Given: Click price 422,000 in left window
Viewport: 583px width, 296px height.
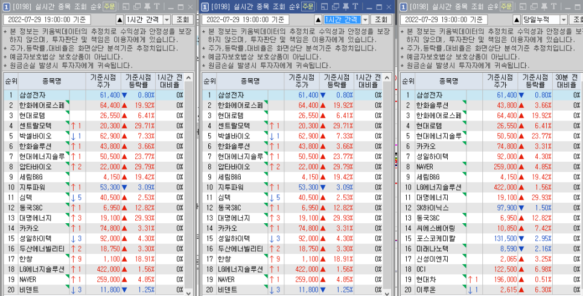Looking at the screenshot, I should (109, 270).
